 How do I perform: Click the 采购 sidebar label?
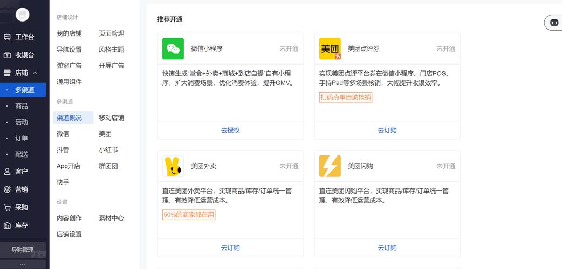22,208
